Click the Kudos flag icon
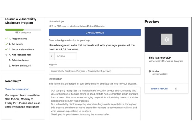This screenshot has width=192, height=137. click(150, 72)
